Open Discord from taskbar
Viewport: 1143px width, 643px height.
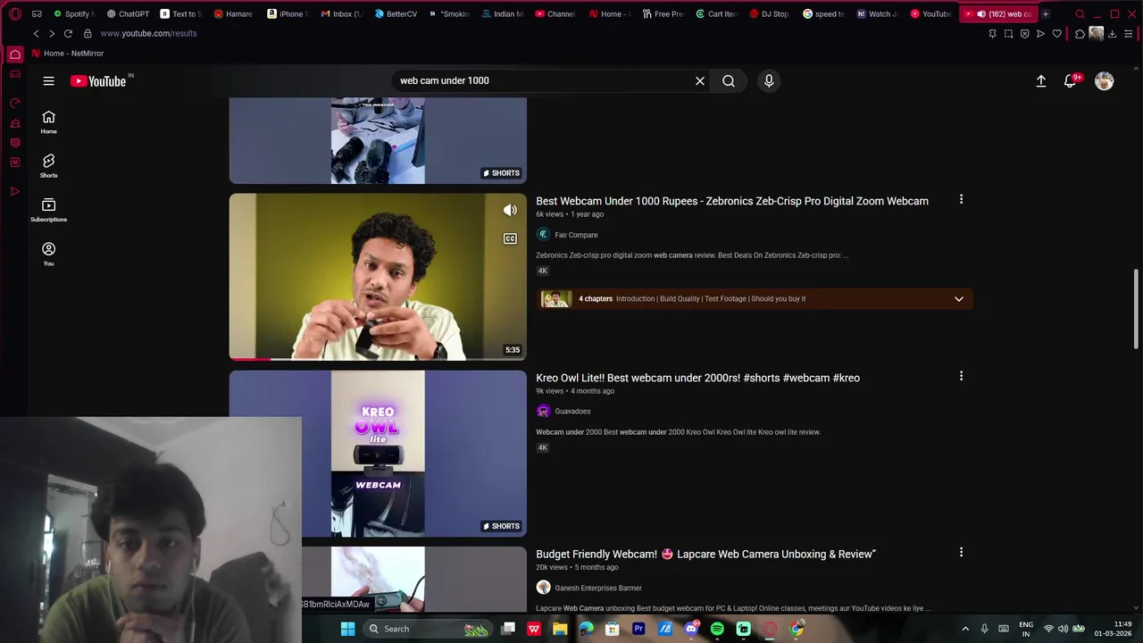tap(691, 629)
